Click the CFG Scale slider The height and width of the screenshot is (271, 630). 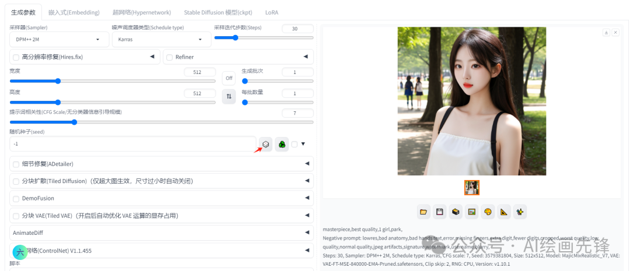162,122
